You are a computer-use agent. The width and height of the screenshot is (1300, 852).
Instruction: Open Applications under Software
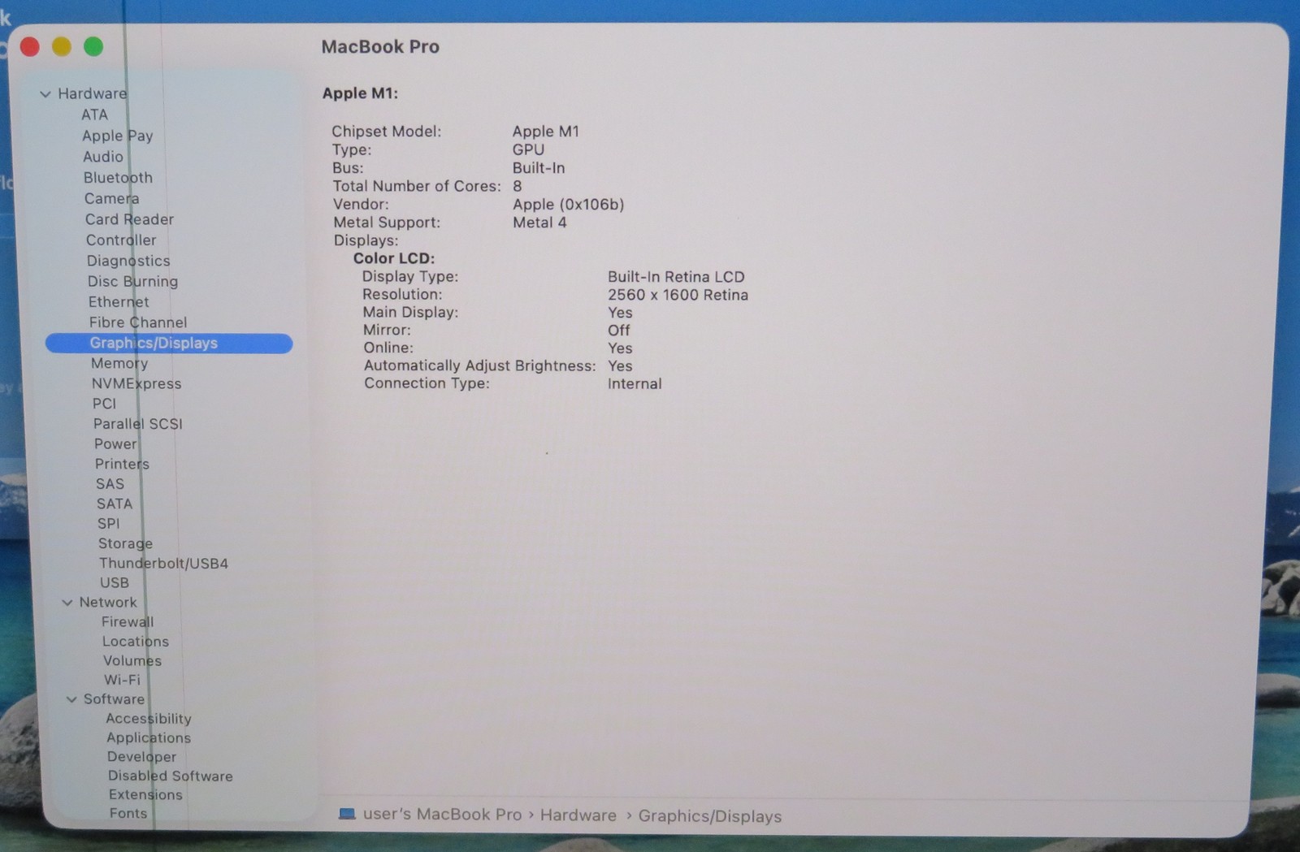click(x=149, y=737)
